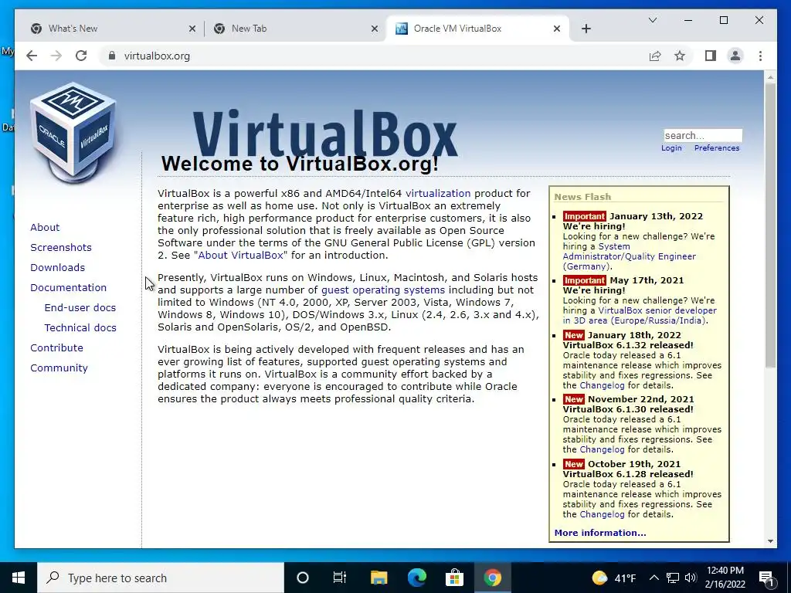Close the What's New tab
This screenshot has height=593, width=791.
pos(192,29)
